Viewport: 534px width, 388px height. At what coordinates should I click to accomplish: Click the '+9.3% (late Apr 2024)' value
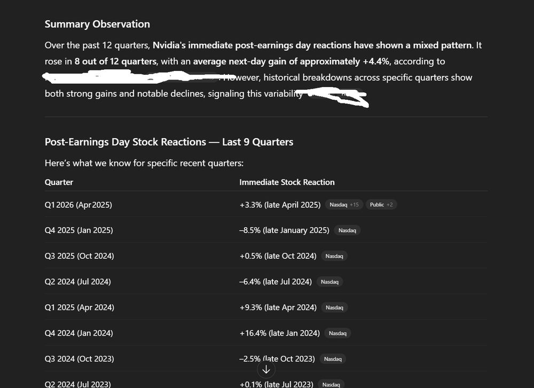point(278,307)
